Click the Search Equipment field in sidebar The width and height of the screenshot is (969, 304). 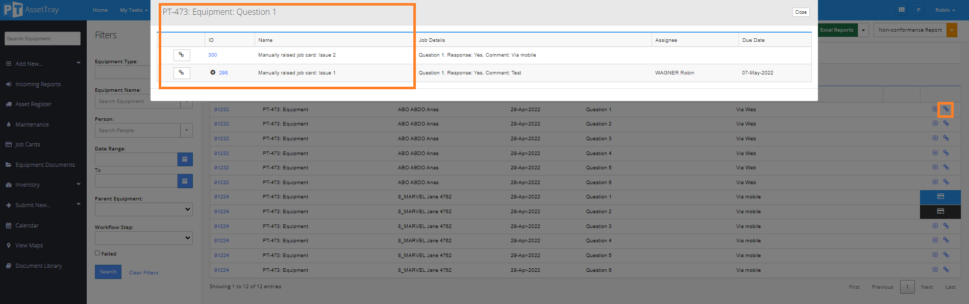[x=42, y=39]
